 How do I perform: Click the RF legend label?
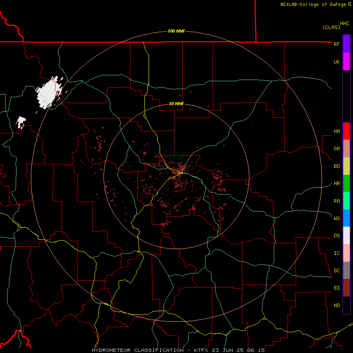(x=337, y=44)
